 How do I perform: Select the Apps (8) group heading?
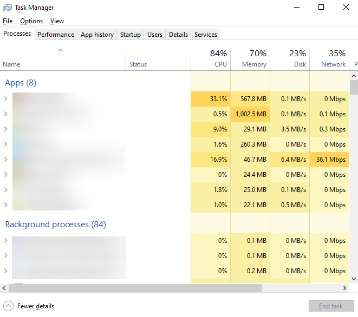click(21, 83)
